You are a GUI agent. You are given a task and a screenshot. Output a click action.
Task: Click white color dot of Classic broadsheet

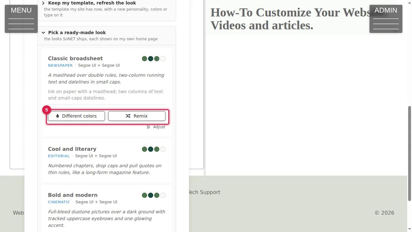163,59
